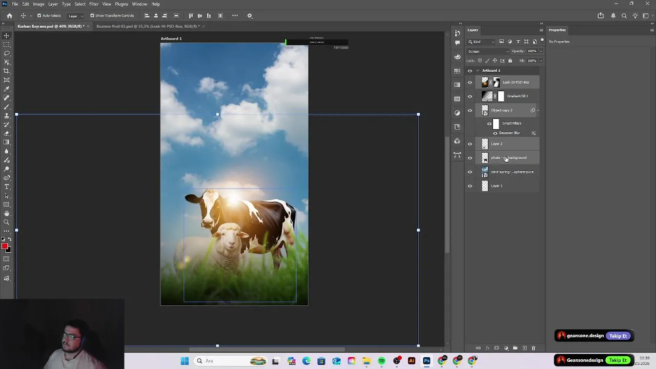Screen dimensions: 656x369
Task: Click Gradient Fill 1 layer mask thumbnail
Action: pos(501,96)
